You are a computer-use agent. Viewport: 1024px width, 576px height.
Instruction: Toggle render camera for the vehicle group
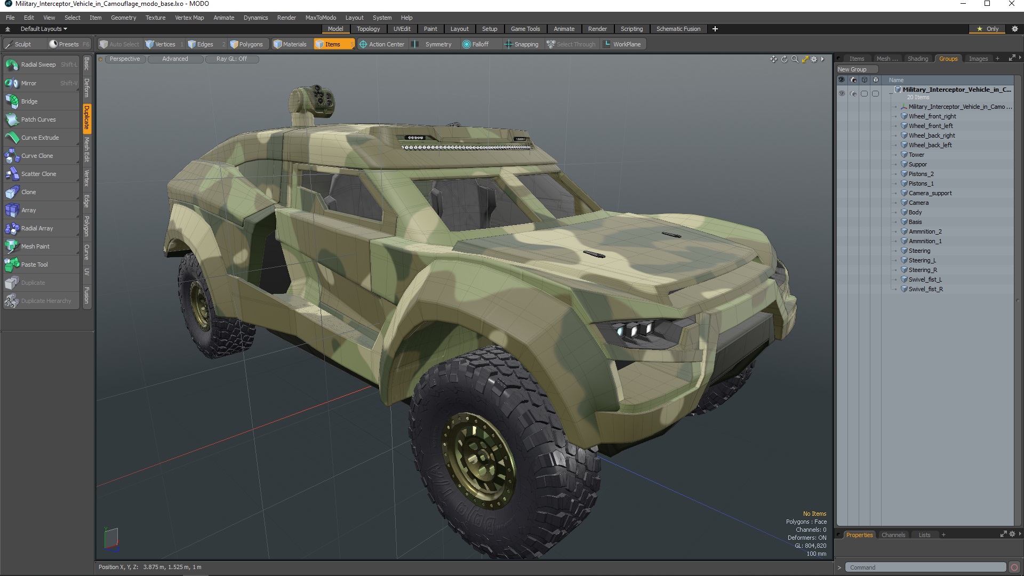(x=853, y=93)
